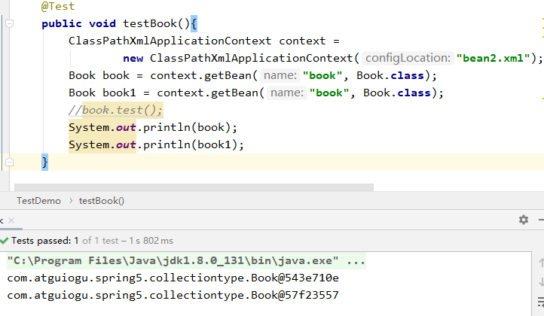Select the TestDemo breadcrumb
This screenshot has width=544, height=316.
tap(38, 201)
